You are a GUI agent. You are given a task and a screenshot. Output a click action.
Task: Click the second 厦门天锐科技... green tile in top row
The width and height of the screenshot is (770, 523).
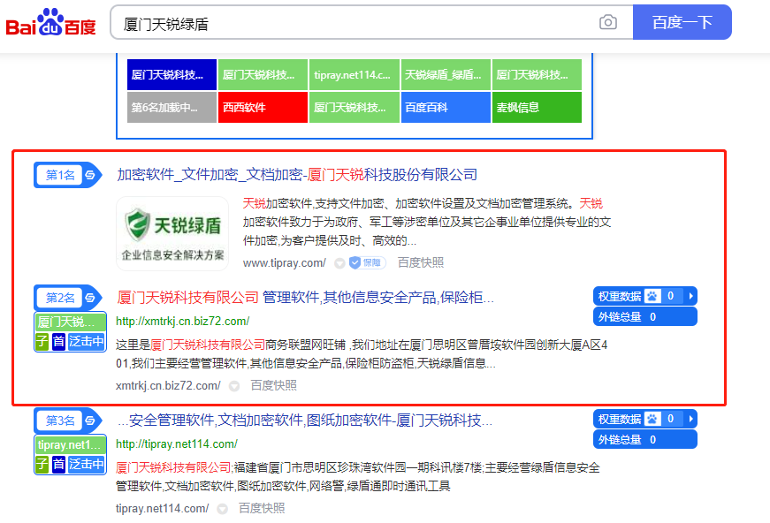point(263,74)
